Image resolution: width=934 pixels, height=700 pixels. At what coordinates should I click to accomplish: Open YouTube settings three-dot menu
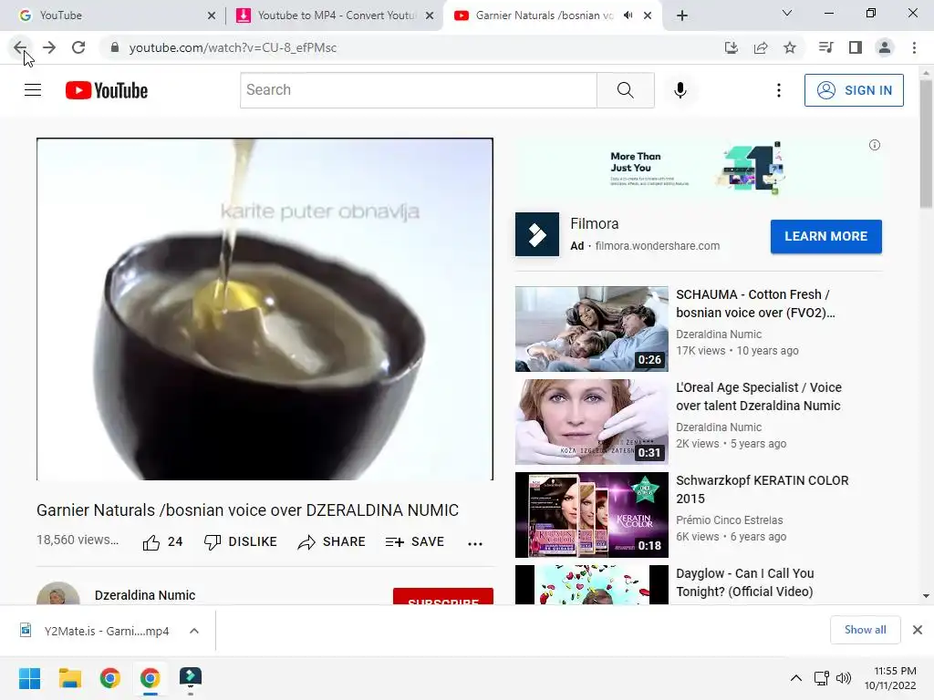779,90
